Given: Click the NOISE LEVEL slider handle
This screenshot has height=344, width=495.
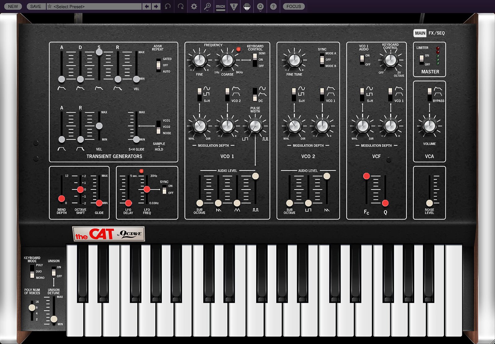Looking at the screenshot, I should click(429, 203).
